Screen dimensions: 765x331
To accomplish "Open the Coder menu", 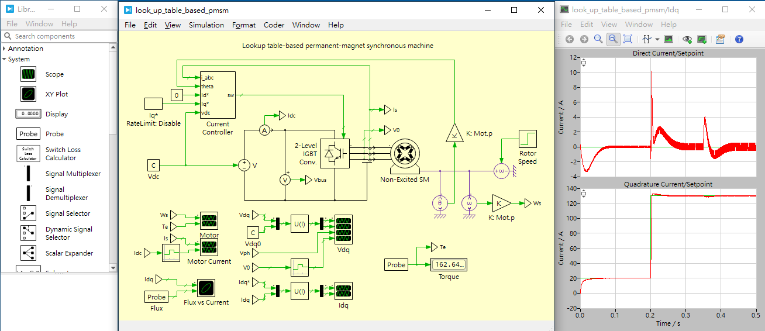I will 274,25.
